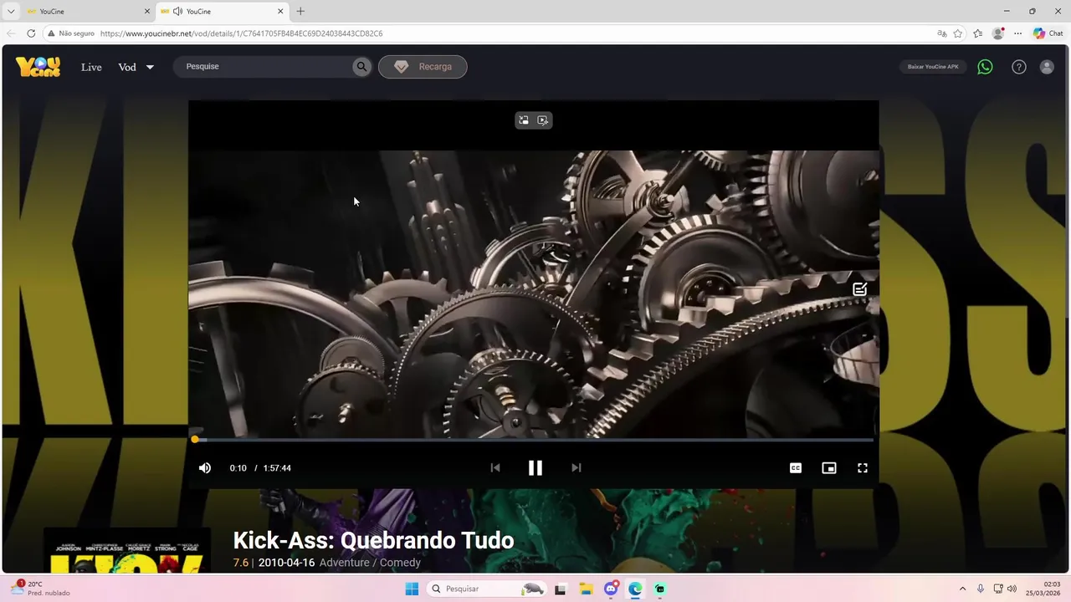Mute tab via speaker icon
The width and height of the screenshot is (1071, 602).
[x=177, y=12]
